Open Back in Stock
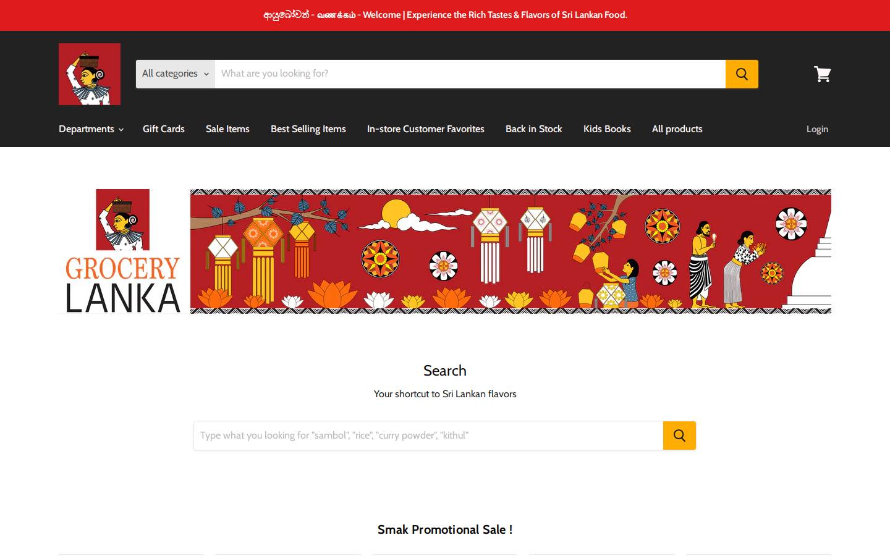Image resolution: width=890 pixels, height=556 pixels. (x=534, y=129)
